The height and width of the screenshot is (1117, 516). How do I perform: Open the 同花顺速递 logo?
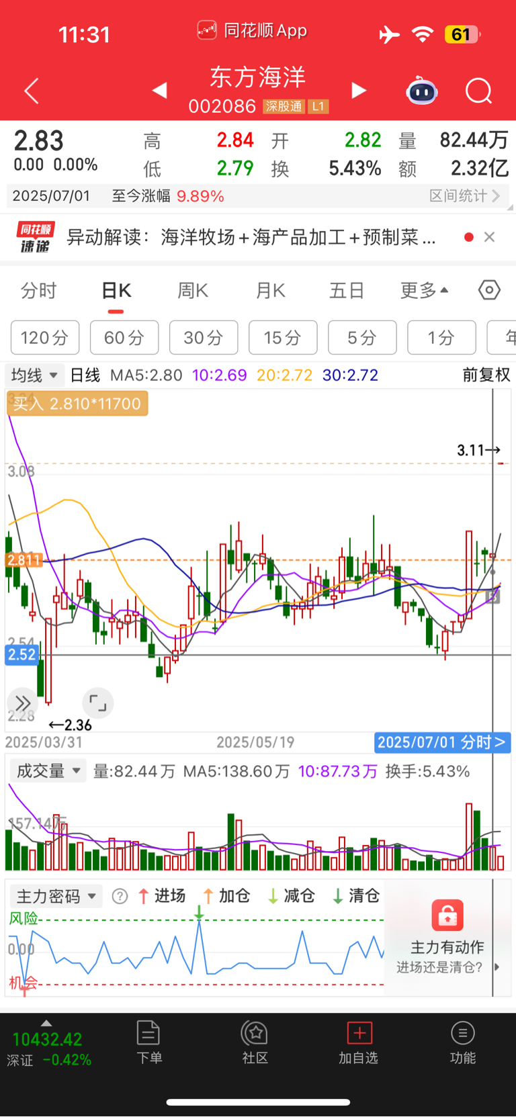pyautogui.click(x=35, y=238)
